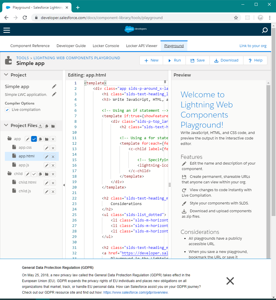Collapse the child folder tree
This screenshot has width=276, height=300.
10,173
